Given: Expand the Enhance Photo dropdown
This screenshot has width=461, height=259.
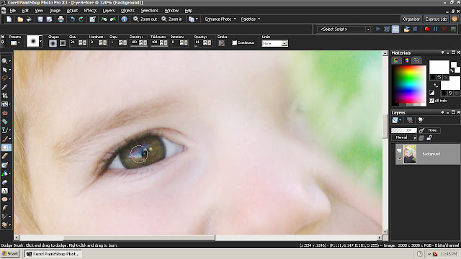Looking at the screenshot, I should coord(220,19).
